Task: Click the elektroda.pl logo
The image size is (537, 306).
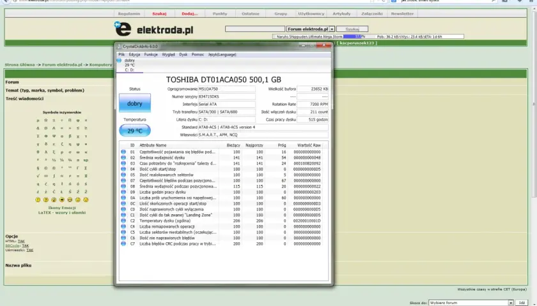Action: coord(153,29)
